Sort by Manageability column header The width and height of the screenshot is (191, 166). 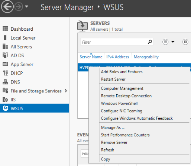[146, 57]
